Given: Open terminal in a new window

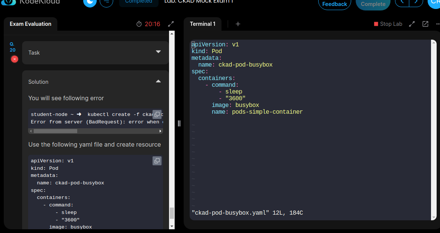Looking at the screenshot, I should point(425,24).
